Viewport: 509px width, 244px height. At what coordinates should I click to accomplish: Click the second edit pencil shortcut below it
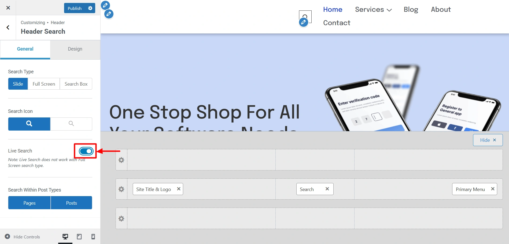109,14
